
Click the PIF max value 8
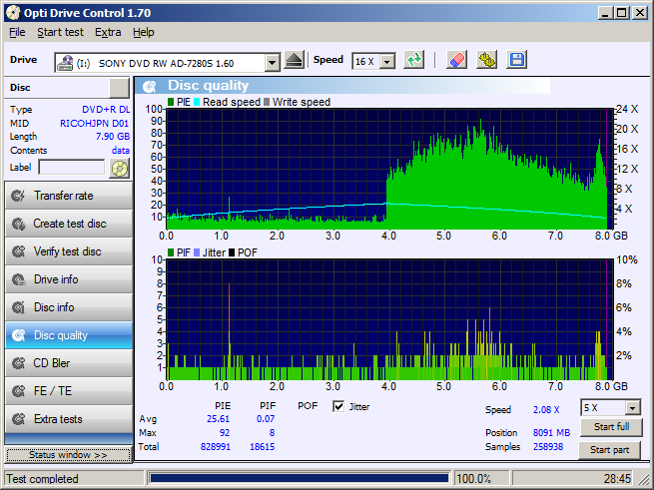click(272, 433)
